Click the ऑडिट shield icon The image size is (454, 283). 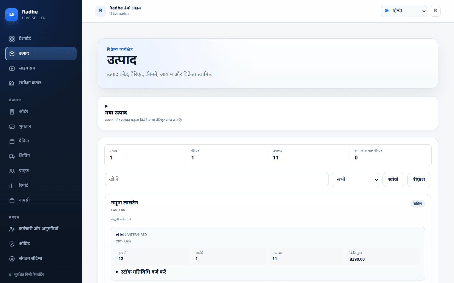point(12,244)
